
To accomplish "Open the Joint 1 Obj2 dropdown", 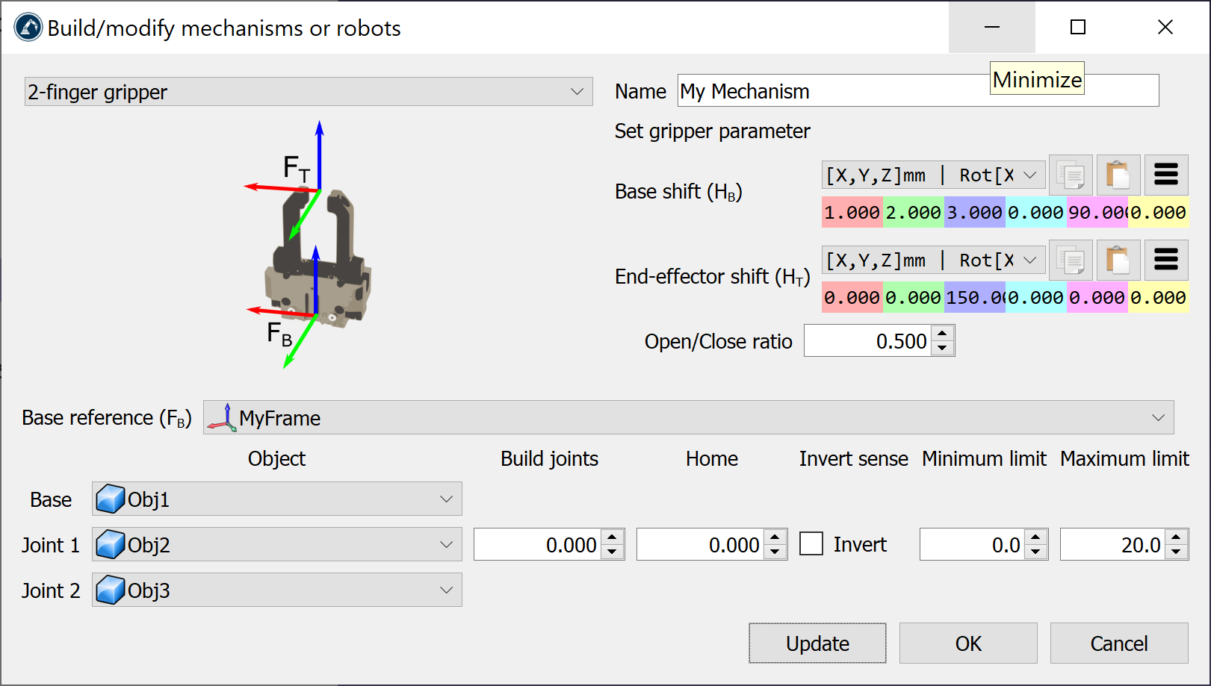I will pyautogui.click(x=276, y=545).
